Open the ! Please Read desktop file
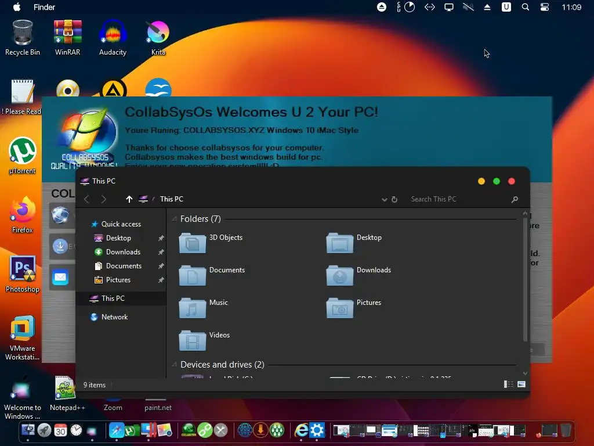594x446 pixels. (21, 97)
